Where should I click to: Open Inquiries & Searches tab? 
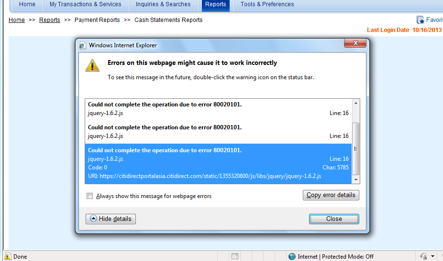click(163, 4)
